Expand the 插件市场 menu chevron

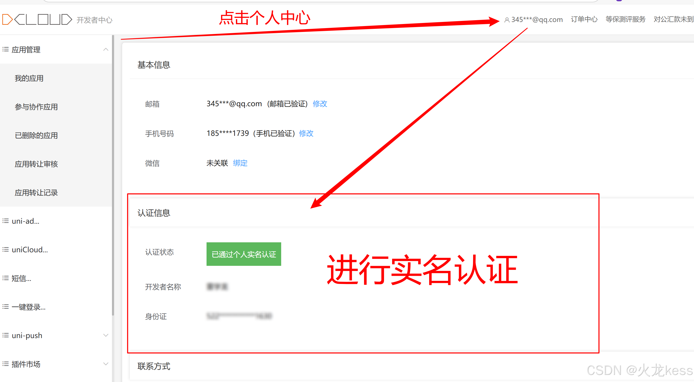coord(106,364)
